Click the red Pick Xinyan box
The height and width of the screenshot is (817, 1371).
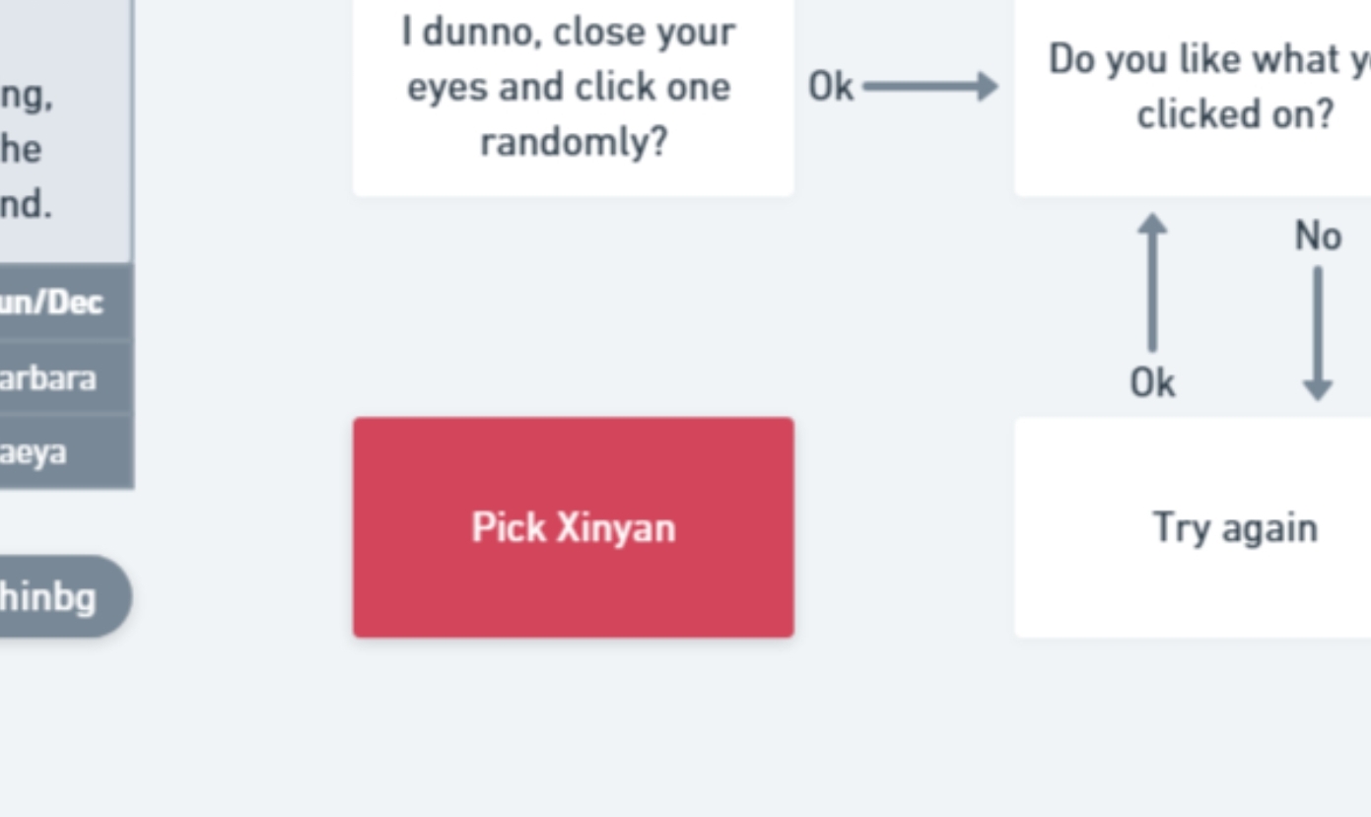pyautogui.click(x=573, y=527)
